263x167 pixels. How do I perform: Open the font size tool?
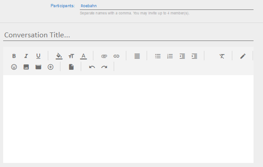click(71, 56)
